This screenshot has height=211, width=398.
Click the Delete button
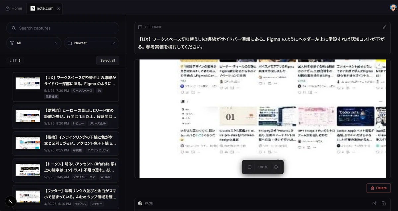pyautogui.click(x=378, y=188)
